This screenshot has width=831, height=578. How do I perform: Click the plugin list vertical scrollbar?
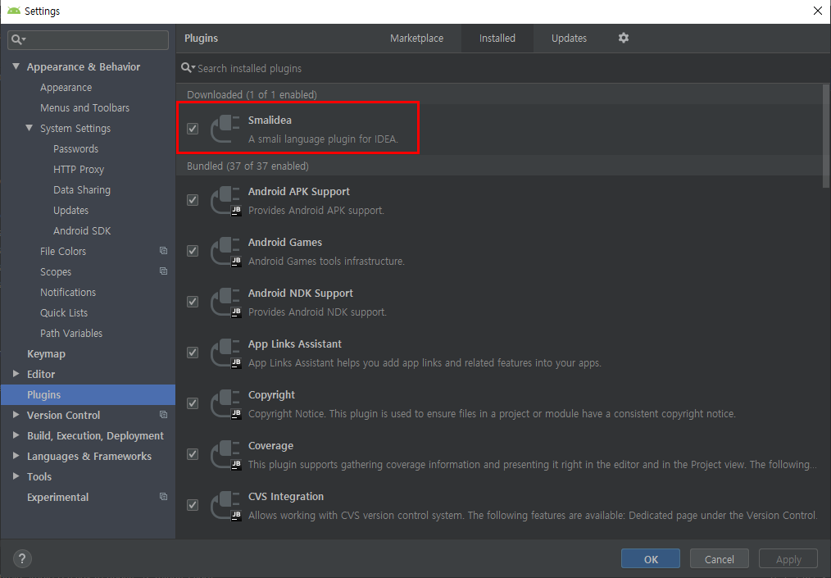point(826,136)
